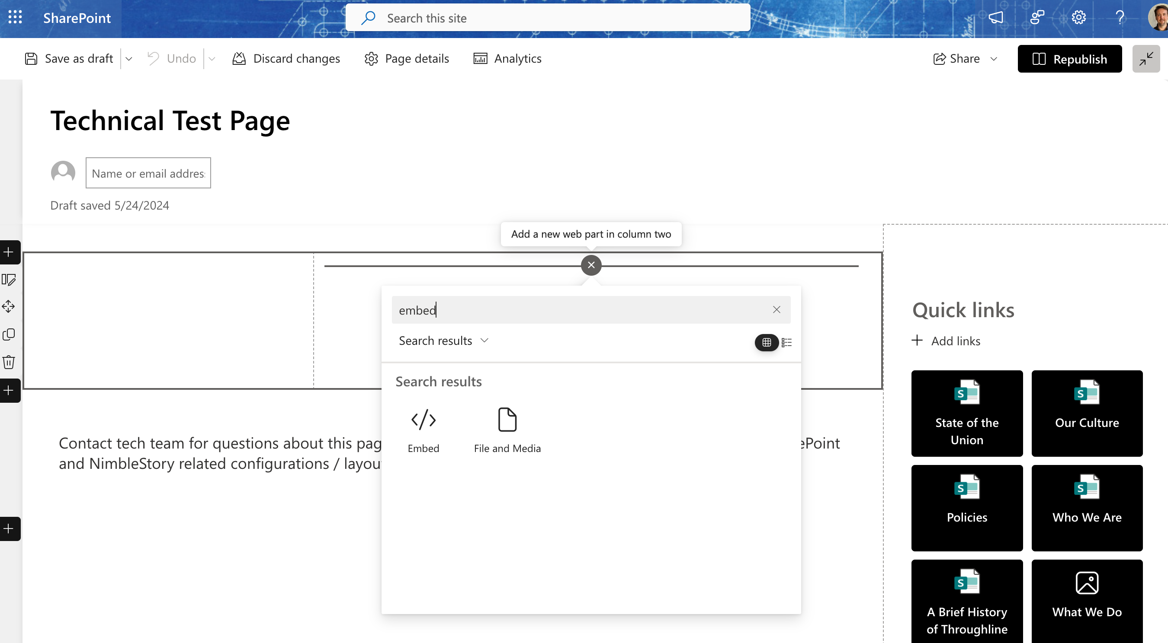This screenshot has height=643, width=1168.
Task: Click Add links in Quick links
Action: pos(946,341)
